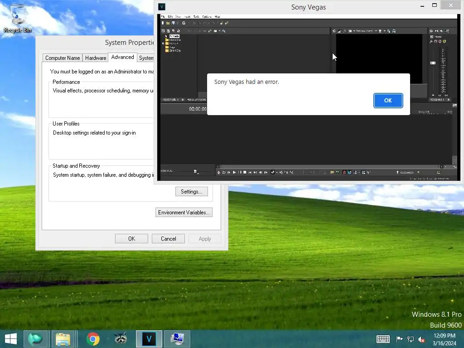Open File Explorer from the taskbar
The image size is (464, 348).
(63, 339)
